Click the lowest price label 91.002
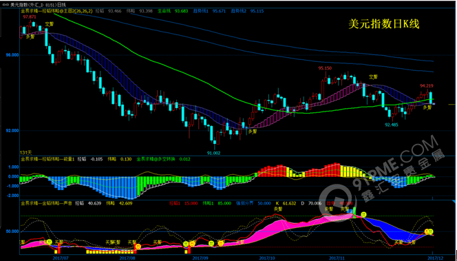This screenshot has width=457, height=261. 213,153
